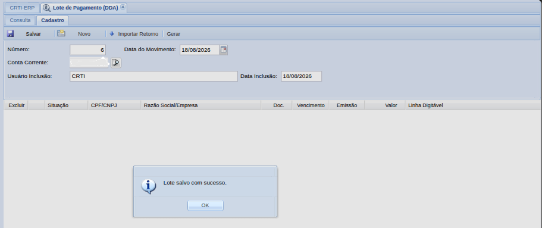This screenshot has height=228, width=542.
Task: Click the Importar Retorno toolbar label
Action: tap(138, 34)
